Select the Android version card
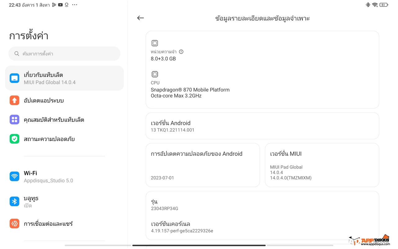 pyautogui.click(x=263, y=126)
